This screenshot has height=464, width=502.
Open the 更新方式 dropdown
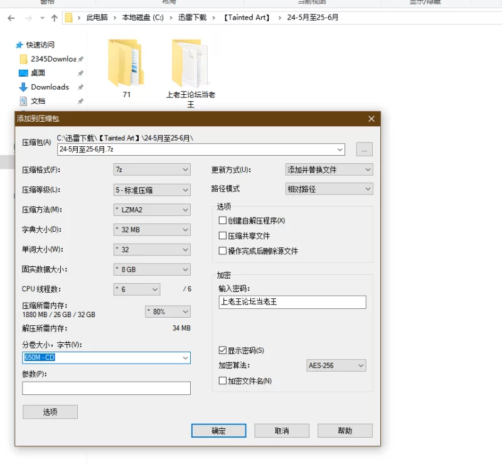(329, 170)
